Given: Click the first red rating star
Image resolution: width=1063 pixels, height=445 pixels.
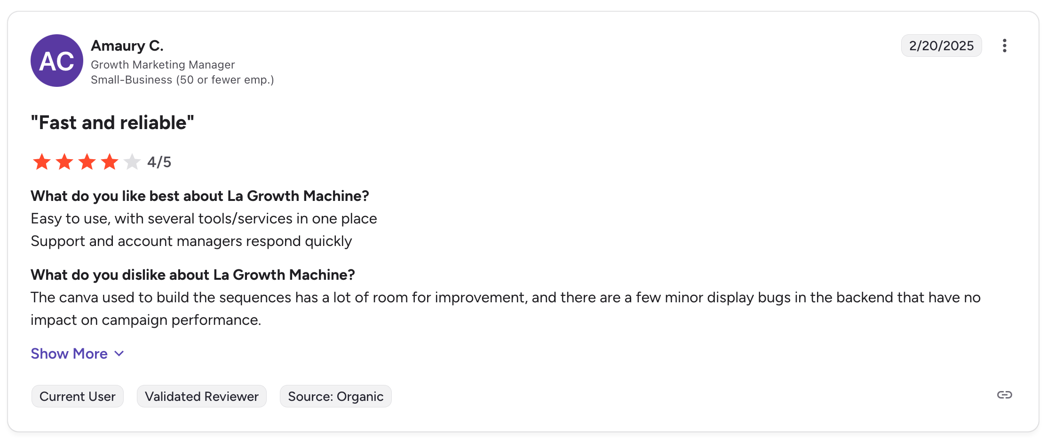Looking at the screenshot, I should tap(42, 162).
